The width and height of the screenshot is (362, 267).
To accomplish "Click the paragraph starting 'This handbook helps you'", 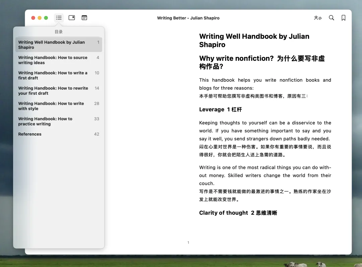I will pyautogui.click(x=265, y=84).
